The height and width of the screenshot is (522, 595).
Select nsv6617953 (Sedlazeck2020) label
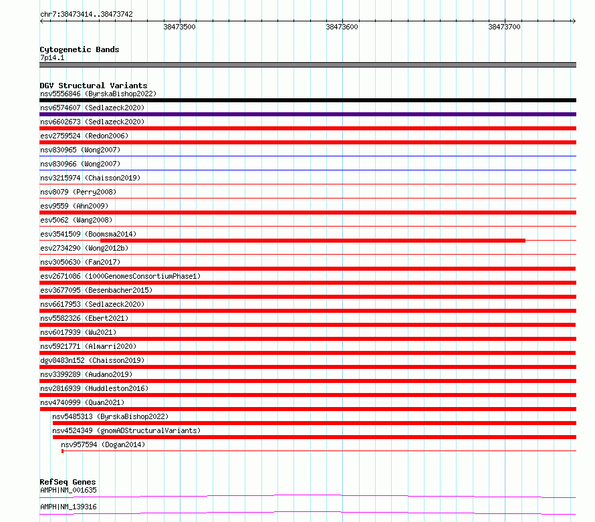tap(92, 304)
